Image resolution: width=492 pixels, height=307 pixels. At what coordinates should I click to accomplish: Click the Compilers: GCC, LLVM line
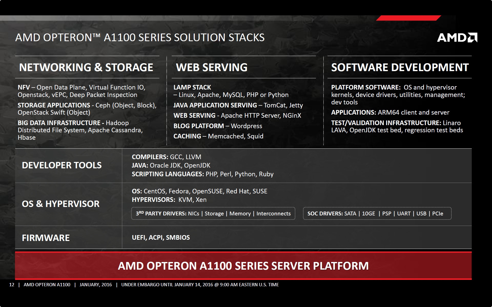coord(167,157)
